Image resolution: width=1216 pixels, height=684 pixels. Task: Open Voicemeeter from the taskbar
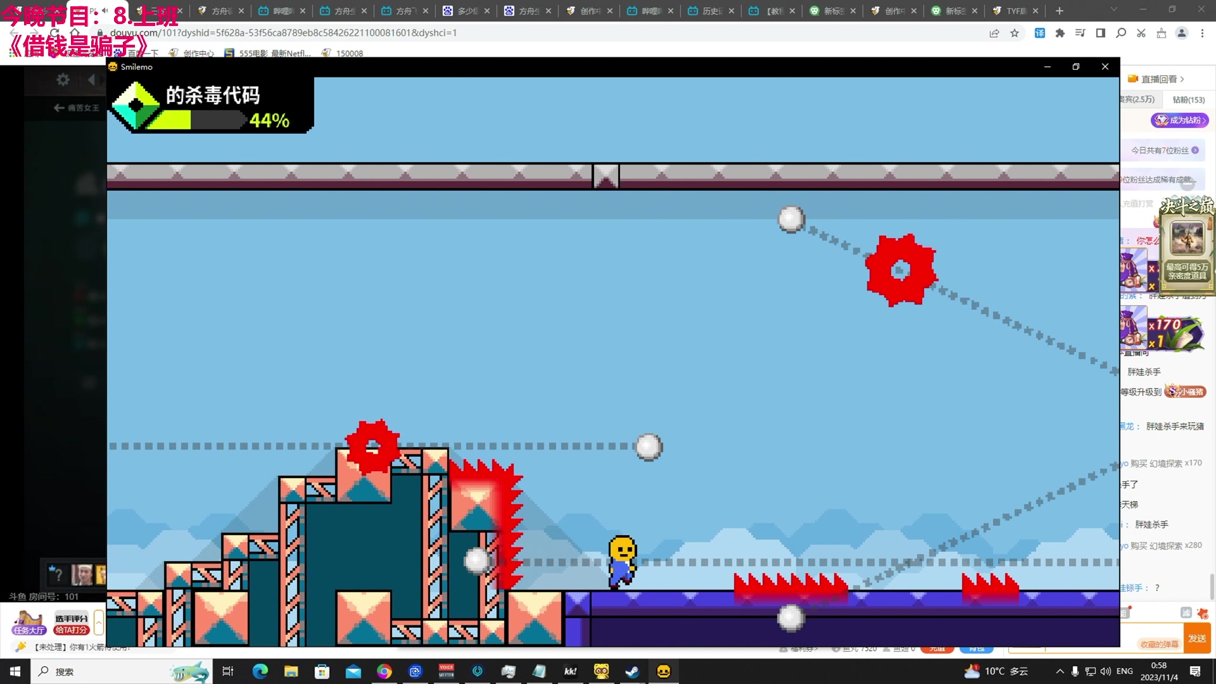446,671
